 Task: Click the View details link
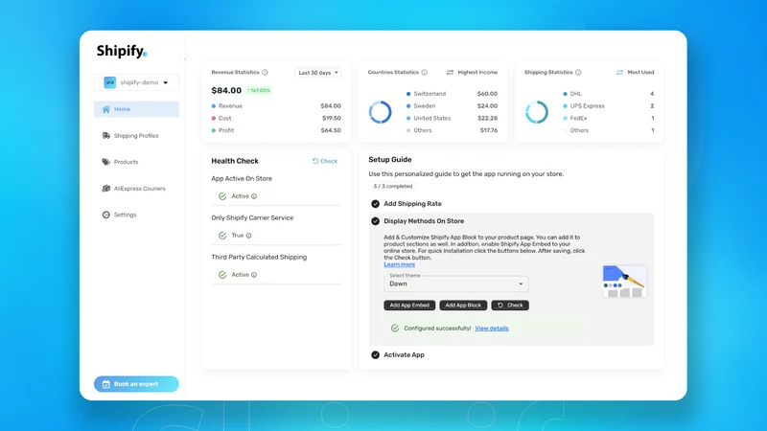492,329
